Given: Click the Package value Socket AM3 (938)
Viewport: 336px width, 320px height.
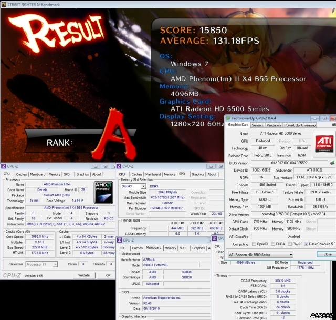Looking at the screenshot, I should [57, 195].
